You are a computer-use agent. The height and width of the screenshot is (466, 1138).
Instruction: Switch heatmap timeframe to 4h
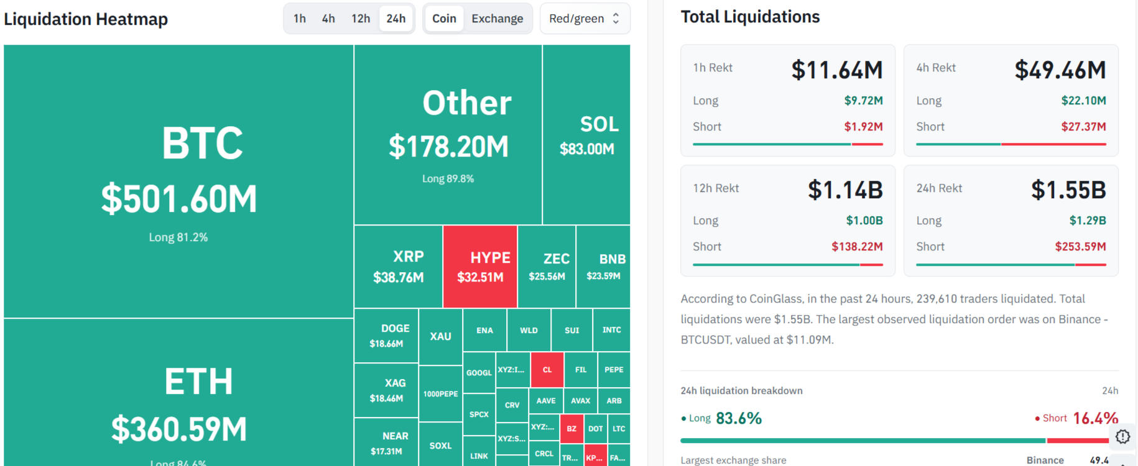[328, 19]
